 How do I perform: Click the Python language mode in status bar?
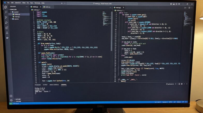point(179,102)
